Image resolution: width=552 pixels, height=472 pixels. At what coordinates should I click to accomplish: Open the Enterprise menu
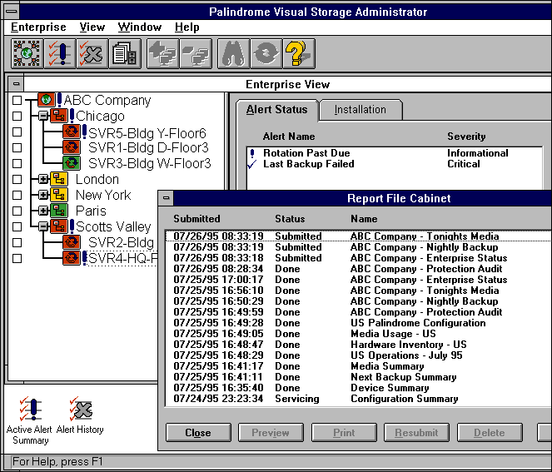[38, 27]
